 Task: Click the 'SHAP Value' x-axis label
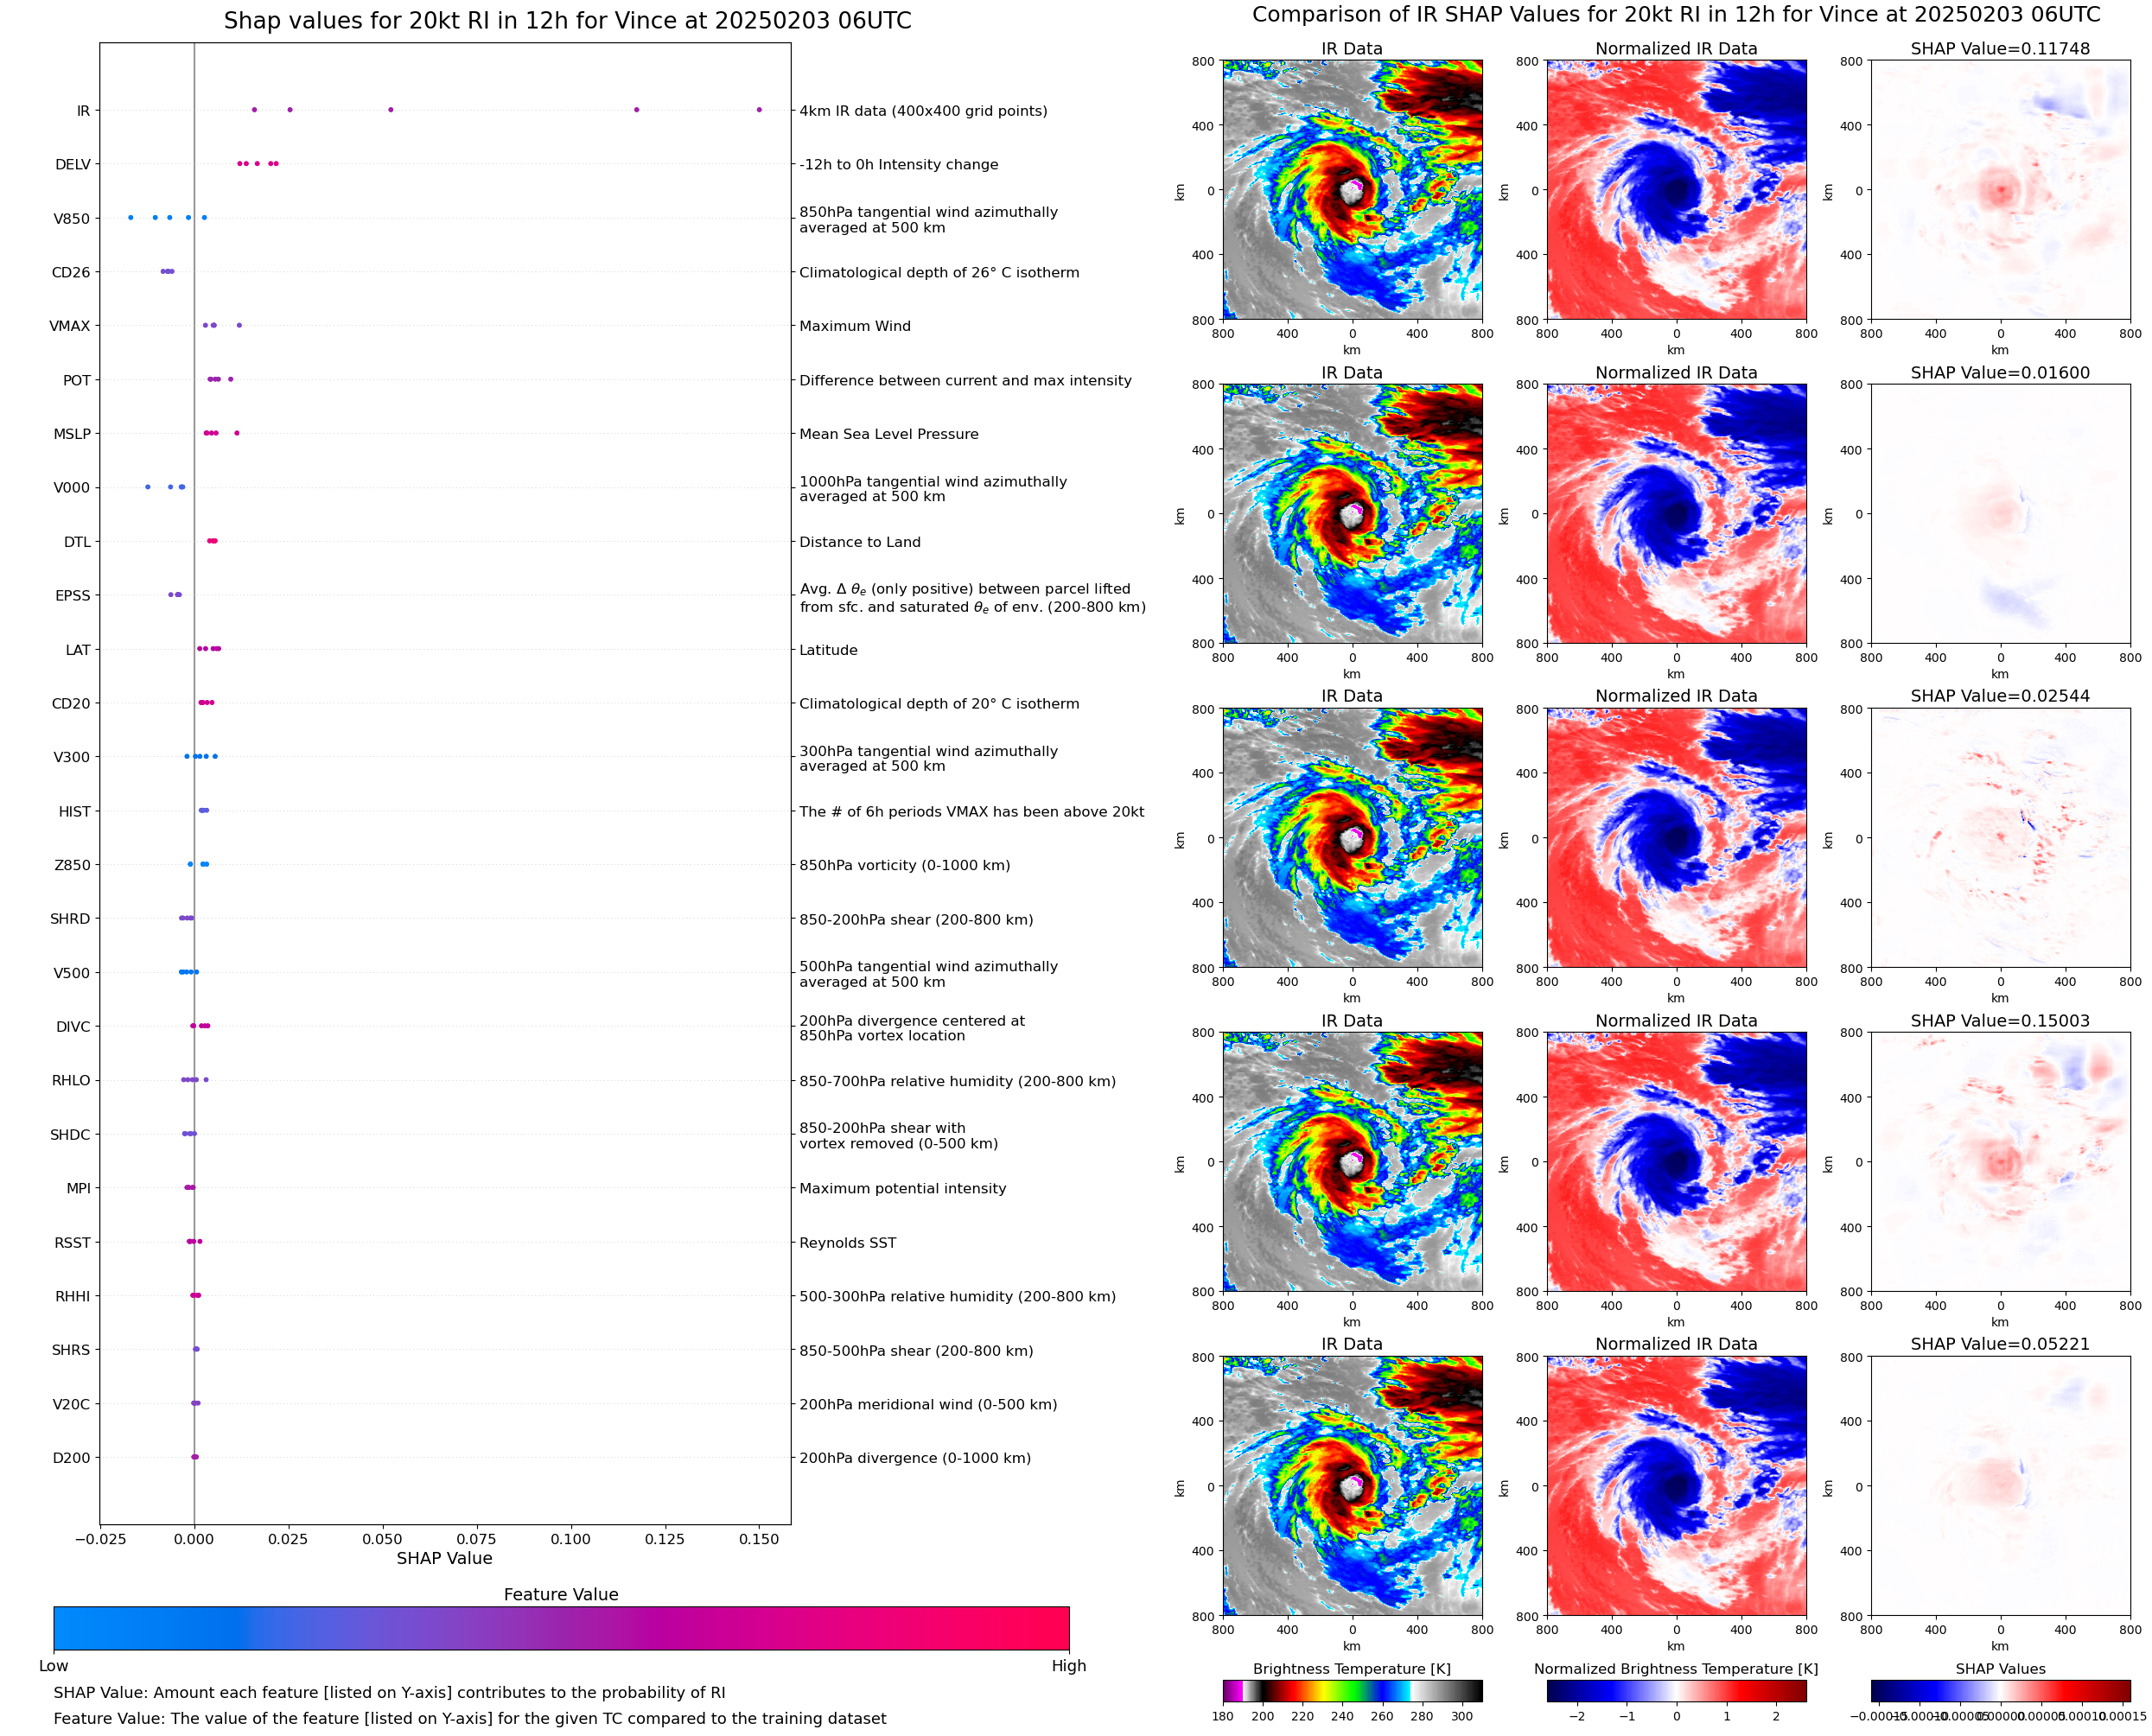tap(444, 1558)
